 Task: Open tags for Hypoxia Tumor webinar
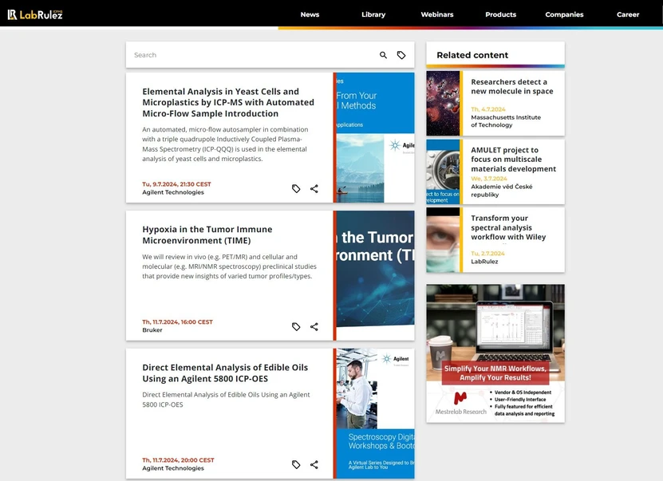coord(296,327)
